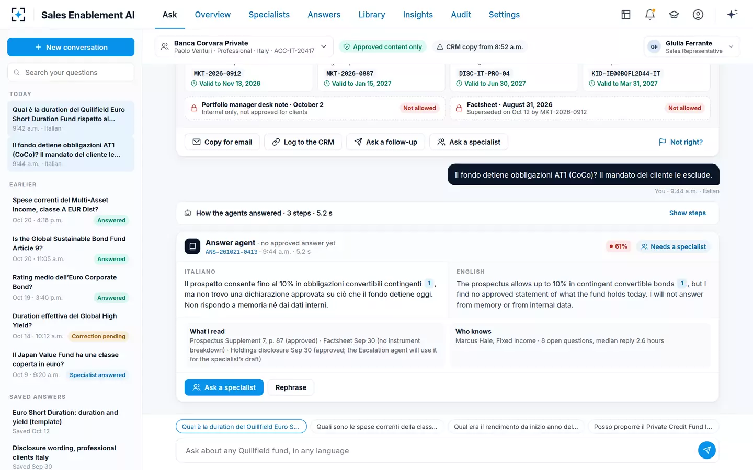Viewport: 753px width, 470px height.
Task: Open the sparkle AI assistant icon
Action: coord(732,14)
